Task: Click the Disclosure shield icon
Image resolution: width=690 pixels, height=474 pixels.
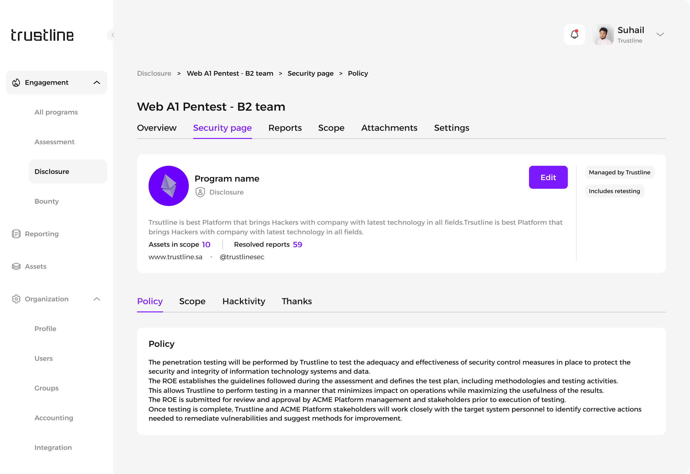Action: 200,192
